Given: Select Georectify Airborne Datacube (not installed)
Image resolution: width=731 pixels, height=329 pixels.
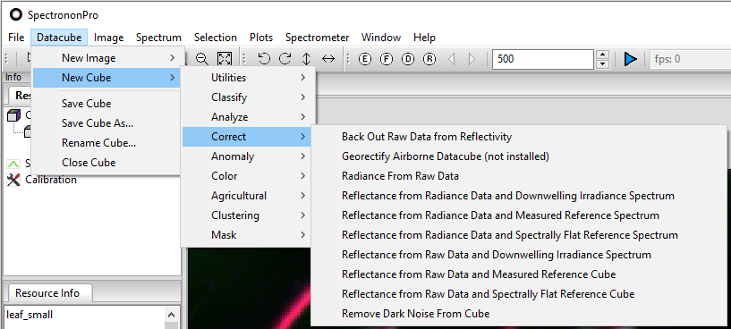Looking at the screenshot, I should [x=518, y=156].
